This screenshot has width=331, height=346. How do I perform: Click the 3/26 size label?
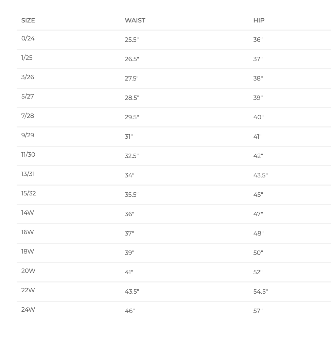pos(28,77)
